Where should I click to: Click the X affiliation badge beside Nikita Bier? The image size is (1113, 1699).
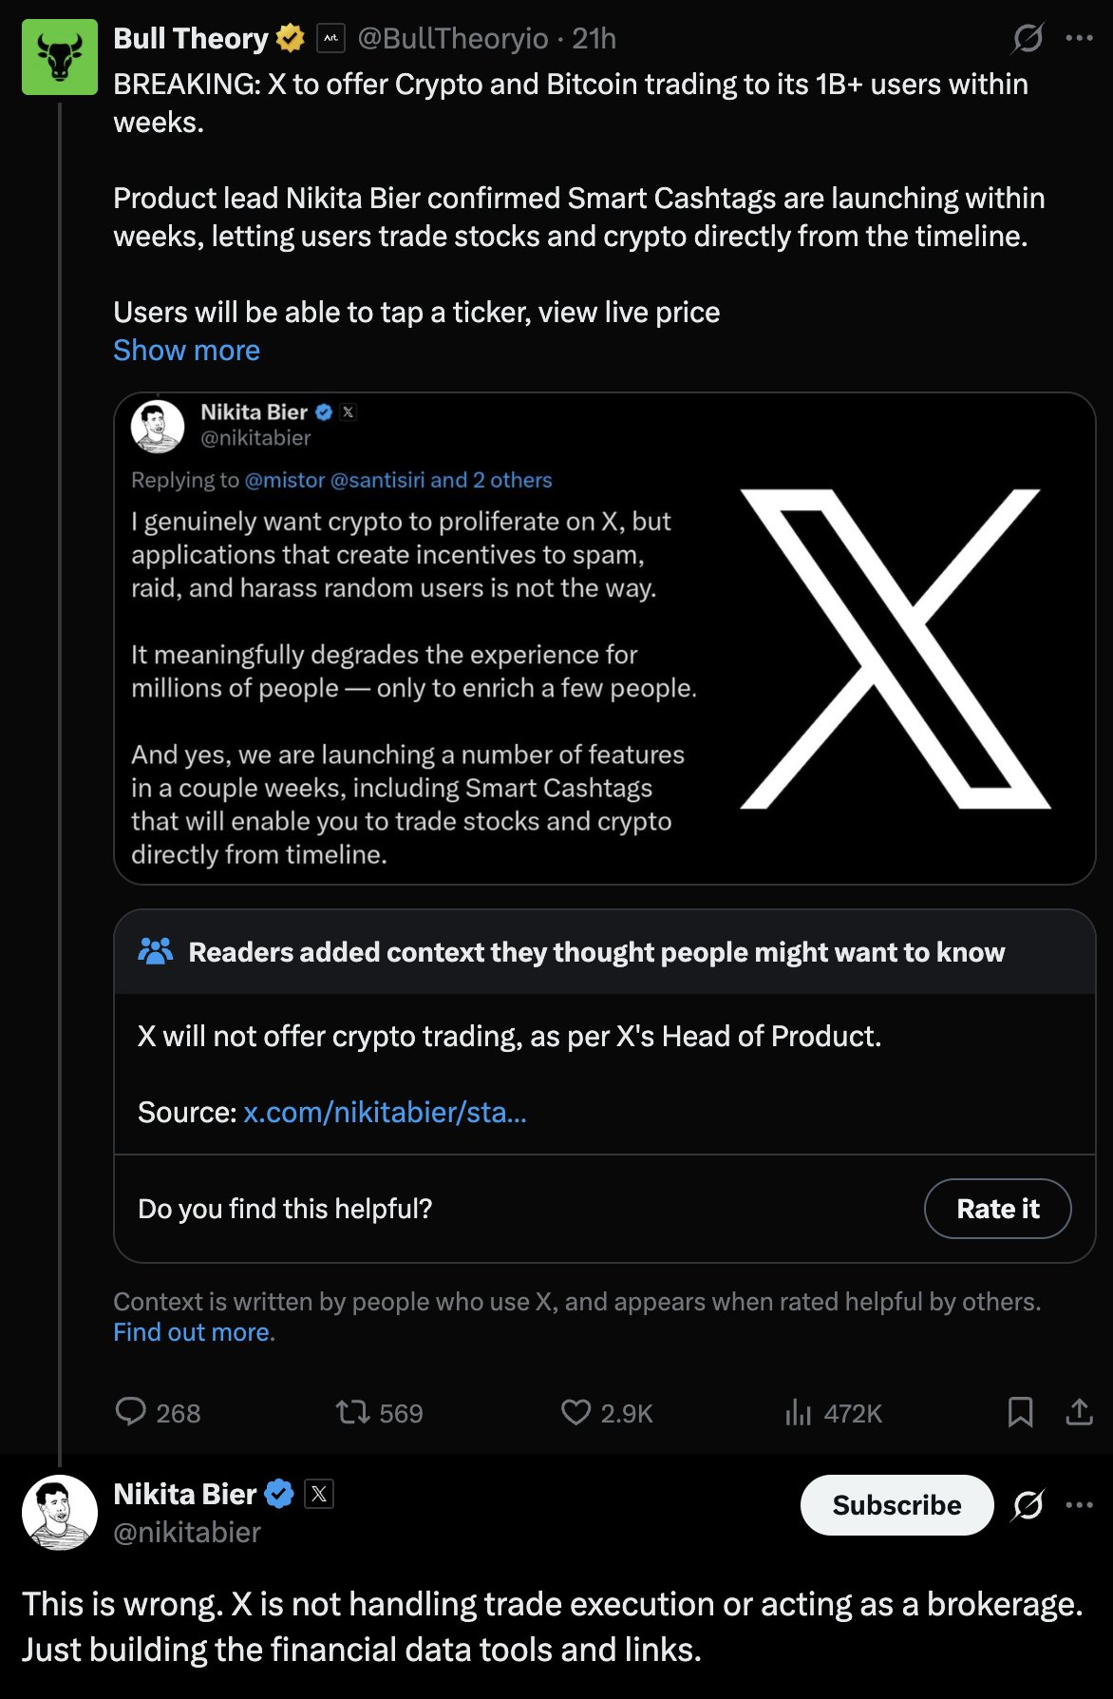(x=319, y=1494)
